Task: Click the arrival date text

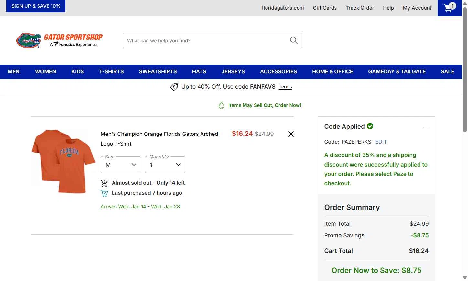Action: pyautogui.click(x=140, y=206)
